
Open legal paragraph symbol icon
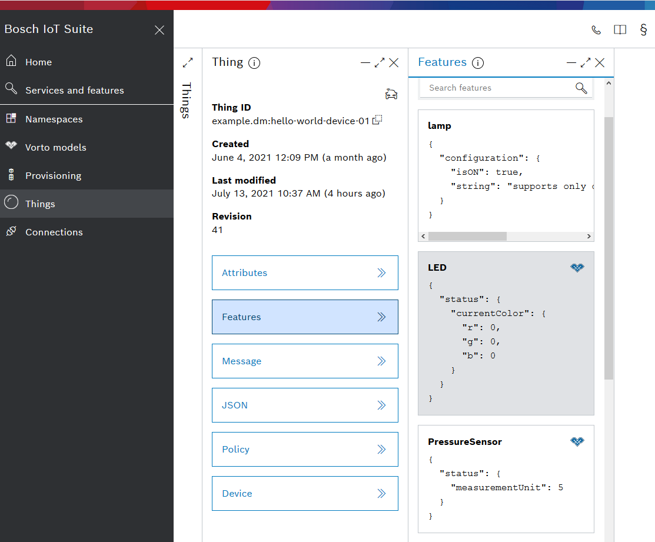pyautogui.click(x=643, y=29)
